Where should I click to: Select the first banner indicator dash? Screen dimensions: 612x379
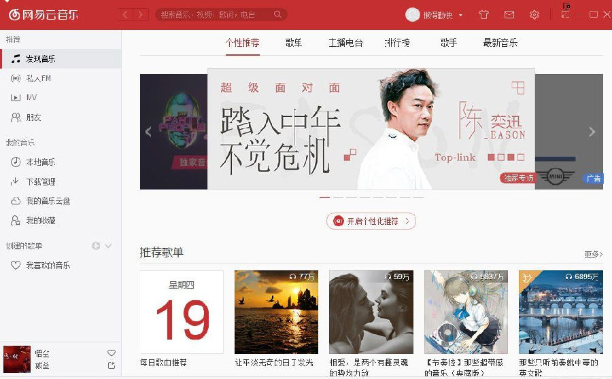tap(324, 197)
